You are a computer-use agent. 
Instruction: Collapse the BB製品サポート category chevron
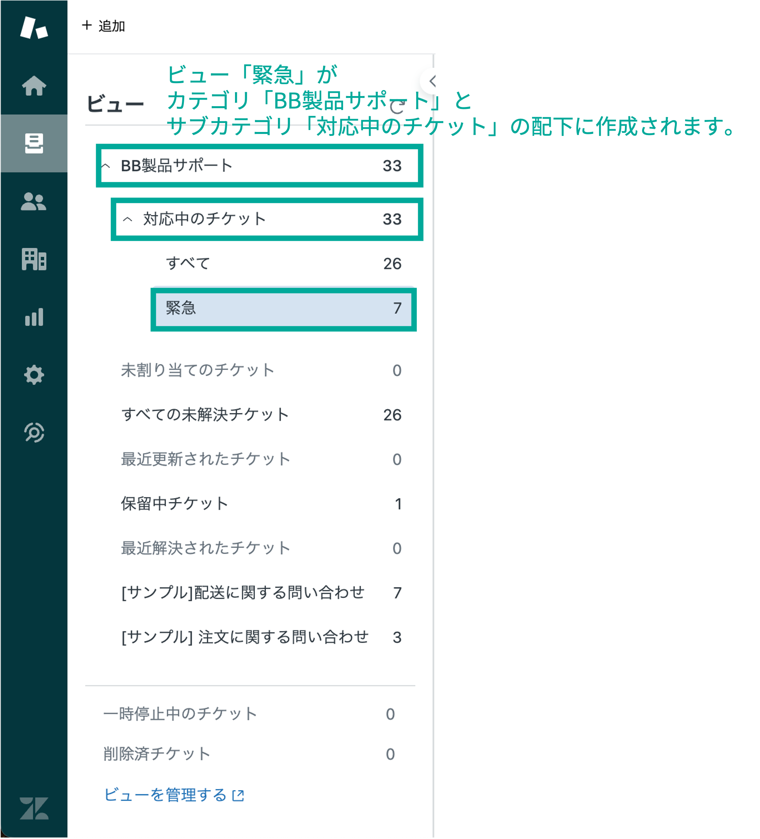click(x=106, y=166)
